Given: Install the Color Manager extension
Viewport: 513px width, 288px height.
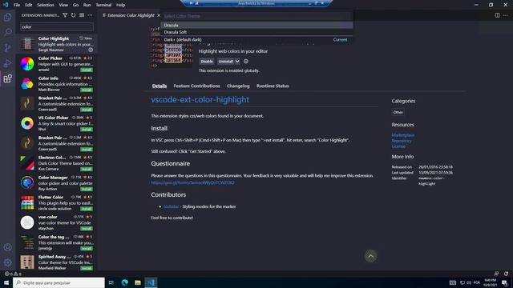Looking at the screenshot, I should [87, 189].
